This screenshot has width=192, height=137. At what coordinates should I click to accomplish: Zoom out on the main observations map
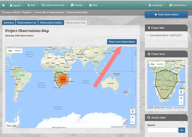click(x=133, y=122)
